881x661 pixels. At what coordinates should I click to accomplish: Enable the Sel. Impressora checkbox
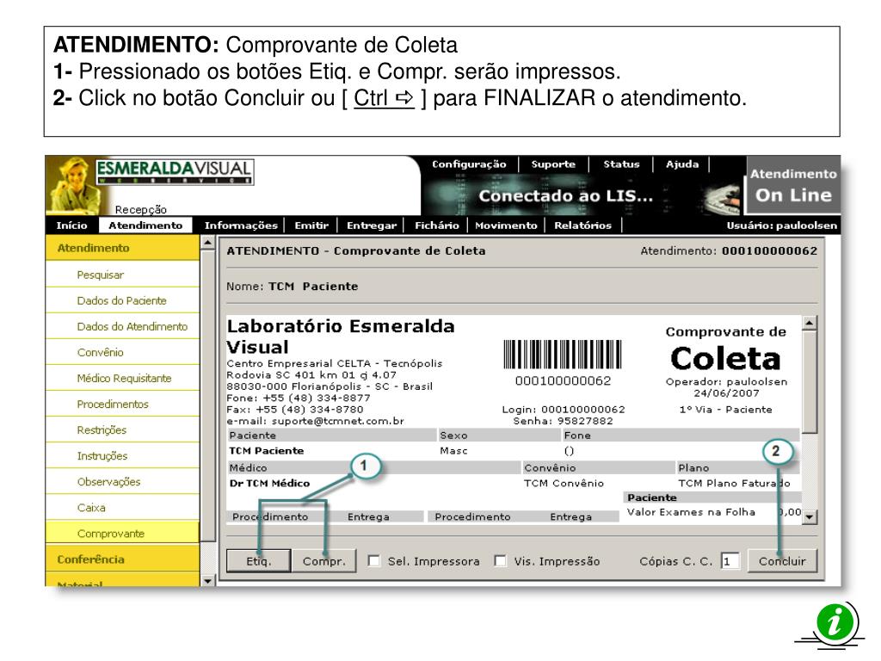373,560
